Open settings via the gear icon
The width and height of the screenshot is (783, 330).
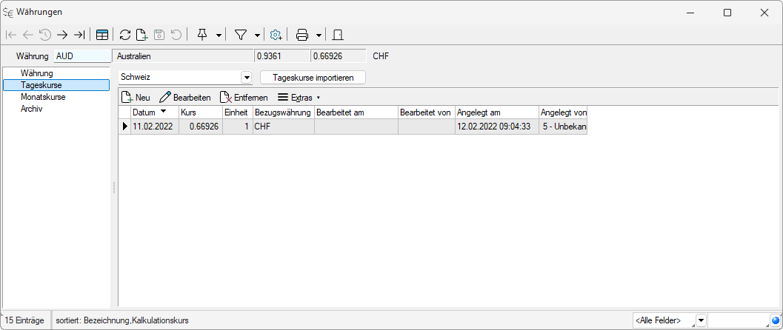pyautogui.click(x=276, y=35)
